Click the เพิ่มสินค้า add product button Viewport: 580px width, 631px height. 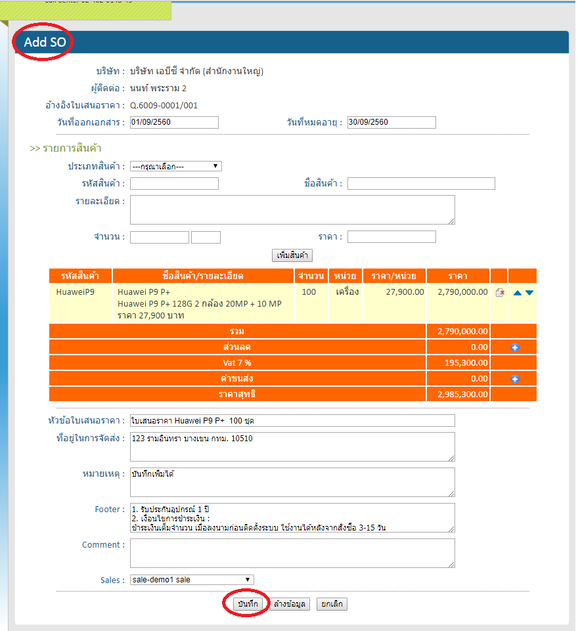coord(292,255)
